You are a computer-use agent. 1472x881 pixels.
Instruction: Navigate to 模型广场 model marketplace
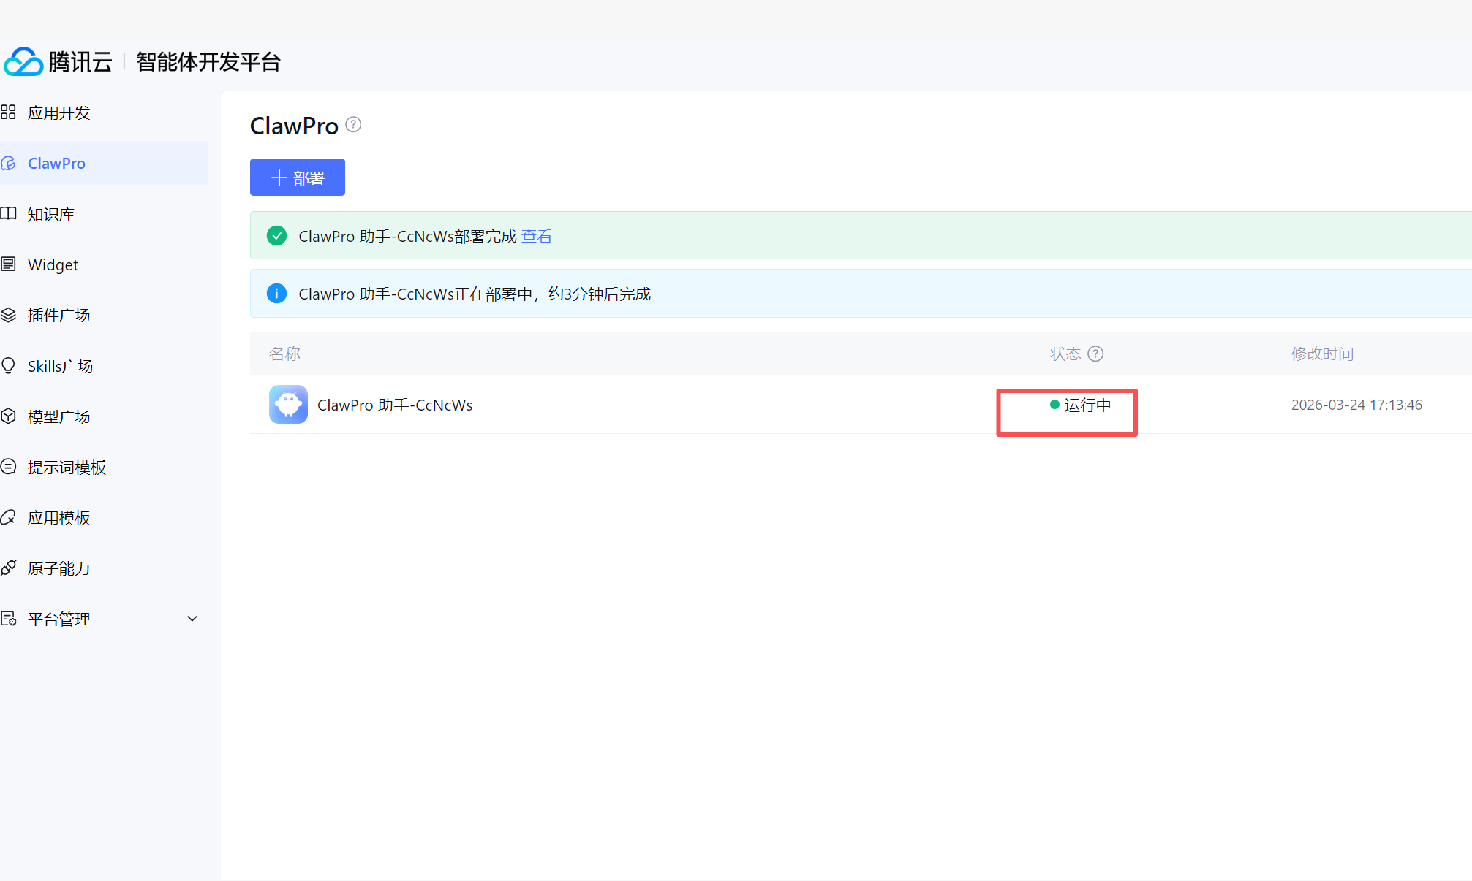pyautogui.click(x=58, y=417)
